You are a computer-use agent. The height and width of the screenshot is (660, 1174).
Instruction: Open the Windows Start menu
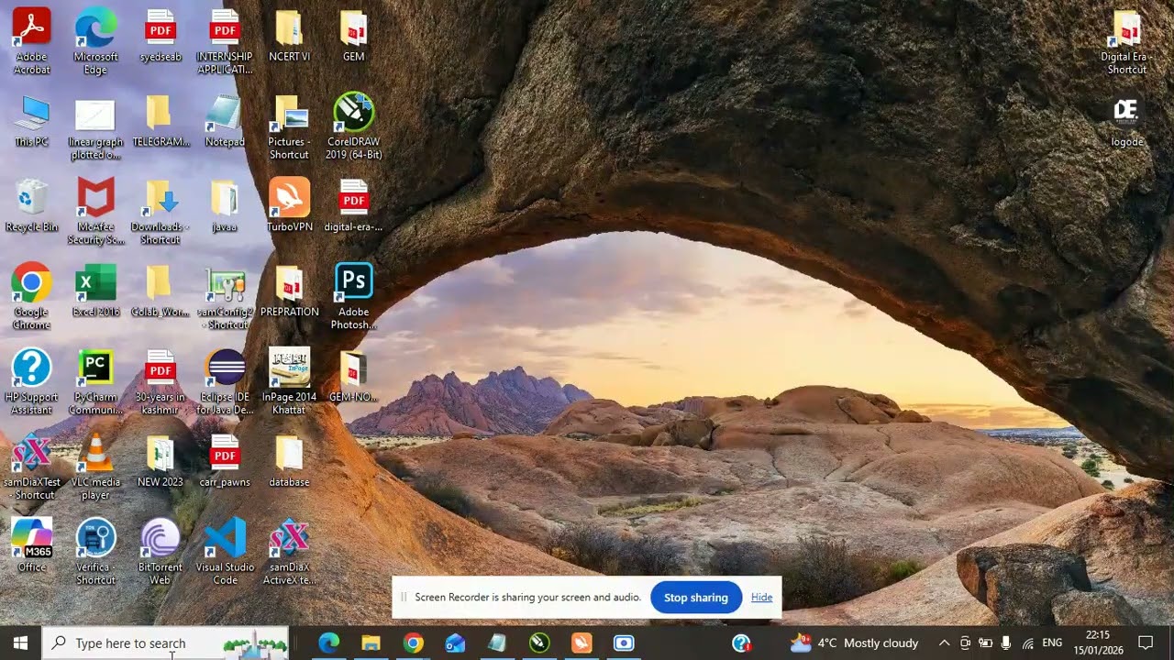pyautogui.click(x=20, y=643)
